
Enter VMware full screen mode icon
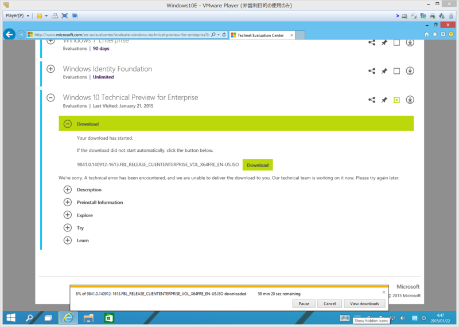pyautogui.click(x=65, y=16)
